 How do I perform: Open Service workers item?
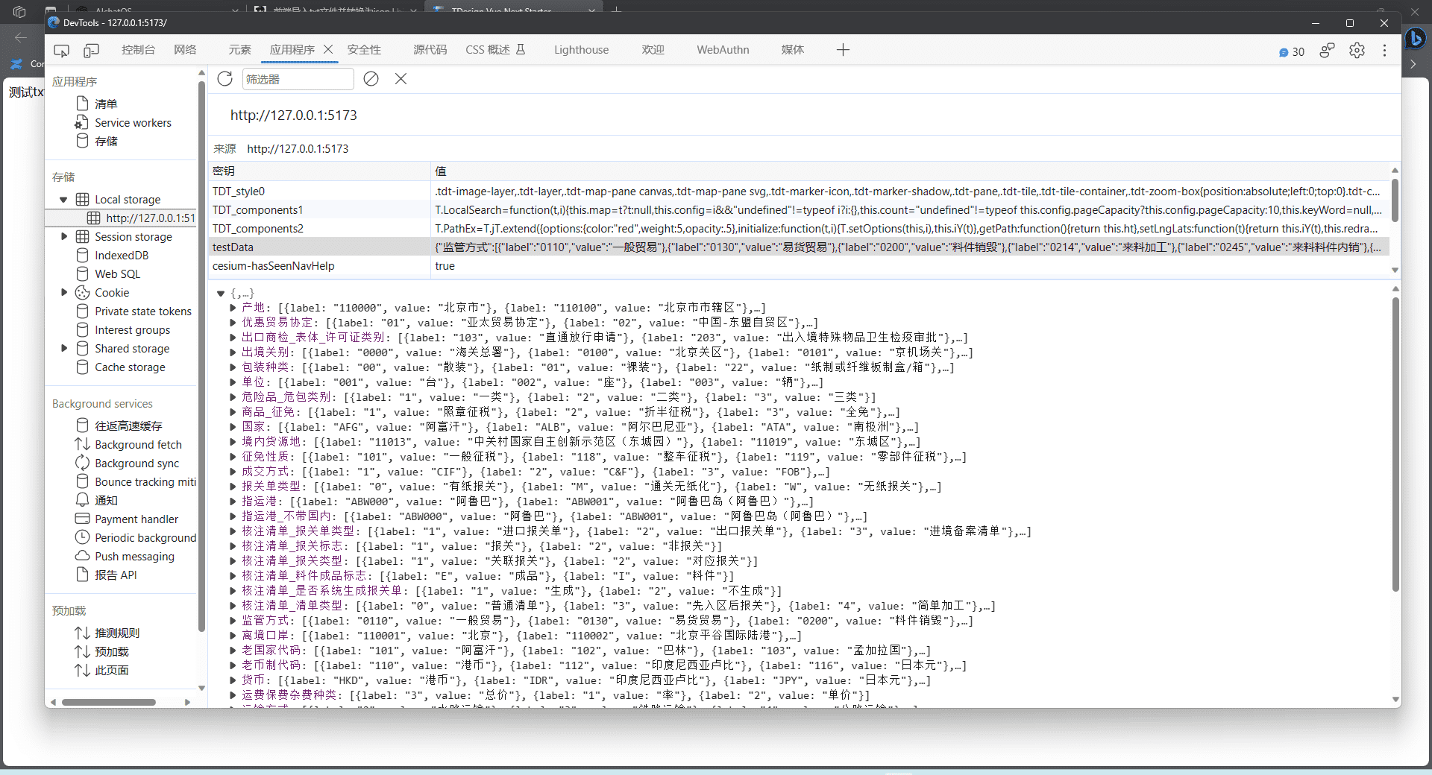(x=133, y=122)
